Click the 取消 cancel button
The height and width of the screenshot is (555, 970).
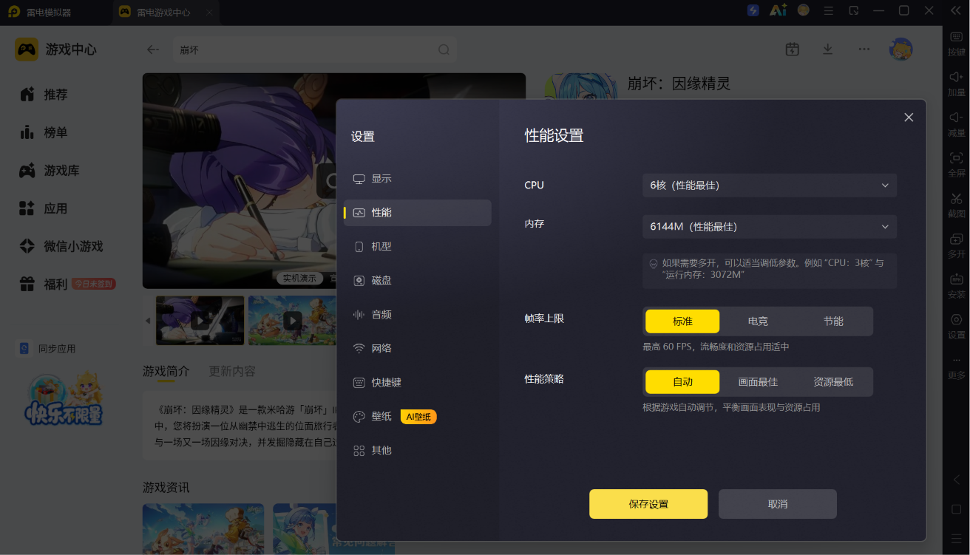[778, 504]
